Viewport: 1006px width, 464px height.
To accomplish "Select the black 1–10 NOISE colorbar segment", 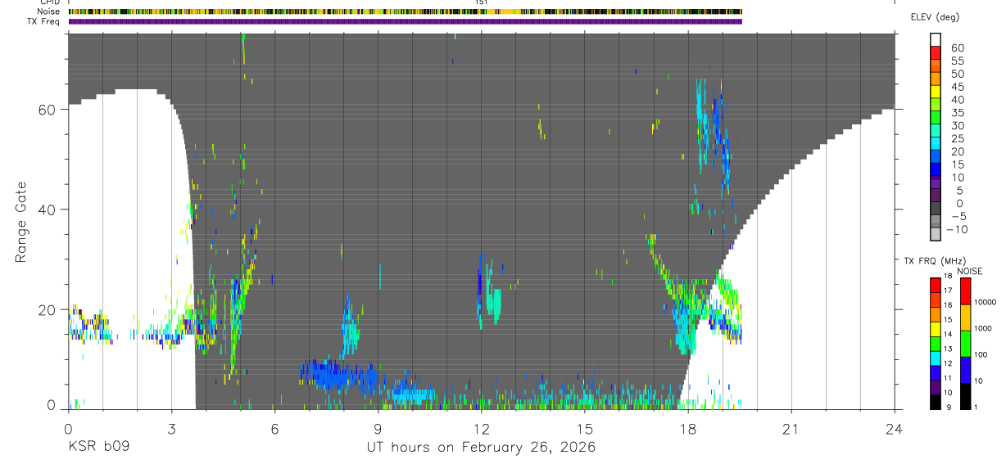I will tap(965, 394).
